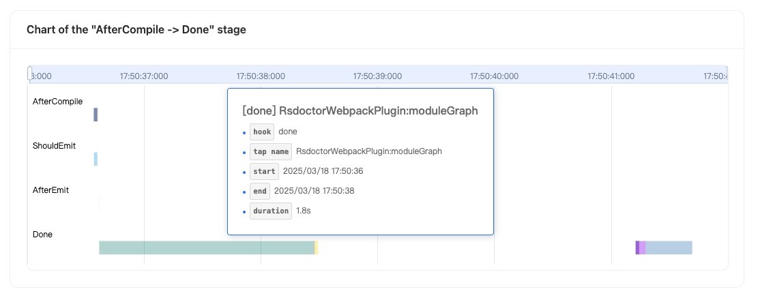Select the dark slate AfterCompile timeline bar

(96, 115)
